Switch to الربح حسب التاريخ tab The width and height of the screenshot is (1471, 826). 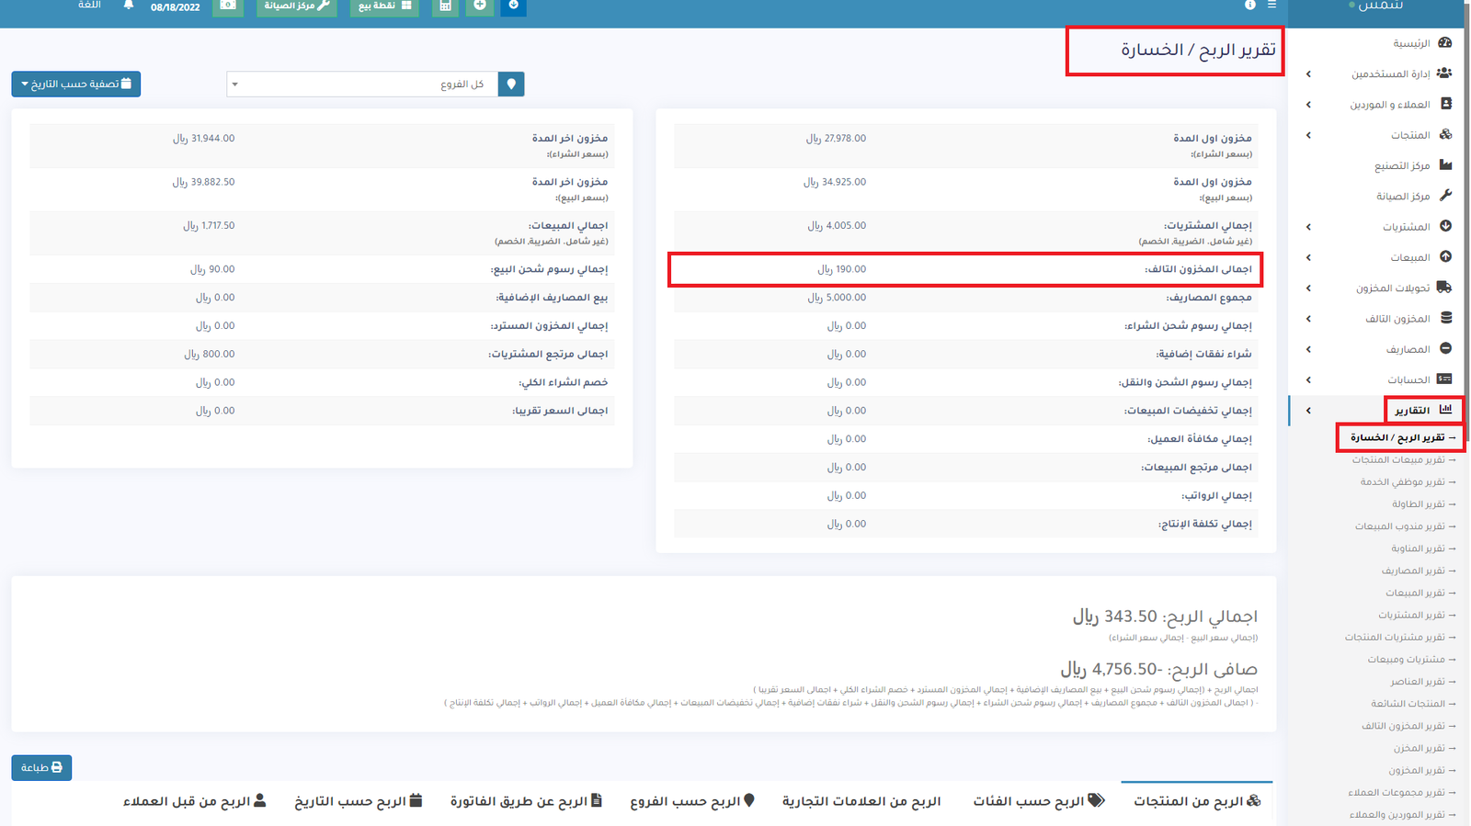click(358, 801)
